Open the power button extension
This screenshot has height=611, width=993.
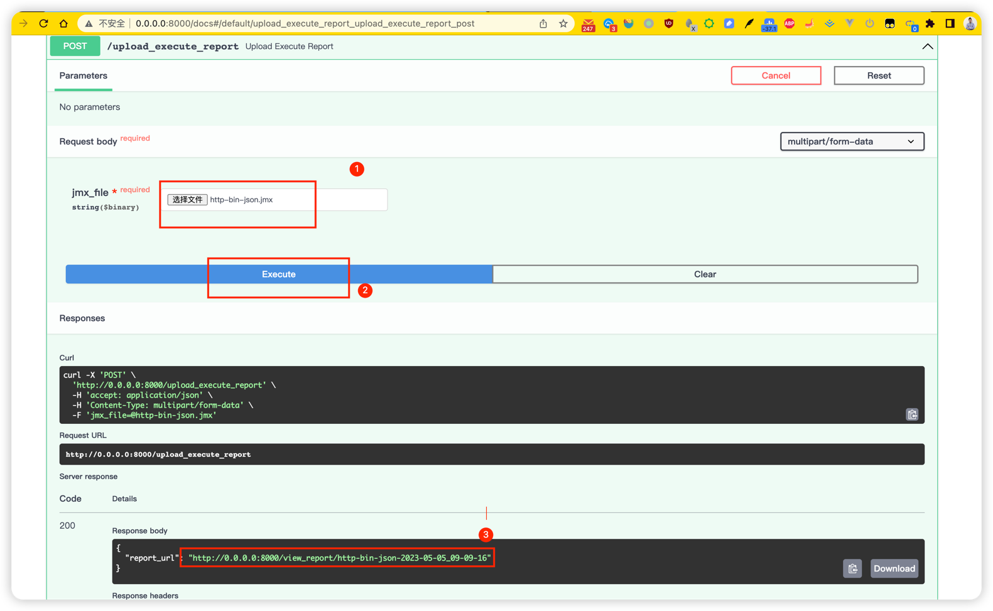[870, 23]
